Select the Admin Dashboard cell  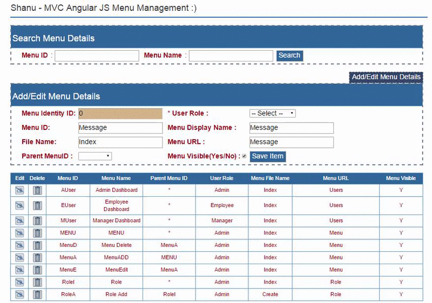[116, 190]
